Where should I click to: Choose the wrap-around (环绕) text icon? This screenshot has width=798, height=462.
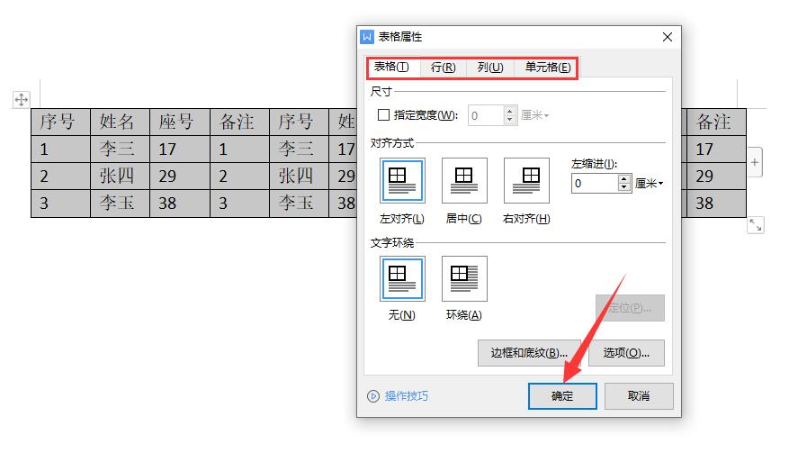(464, 278)
